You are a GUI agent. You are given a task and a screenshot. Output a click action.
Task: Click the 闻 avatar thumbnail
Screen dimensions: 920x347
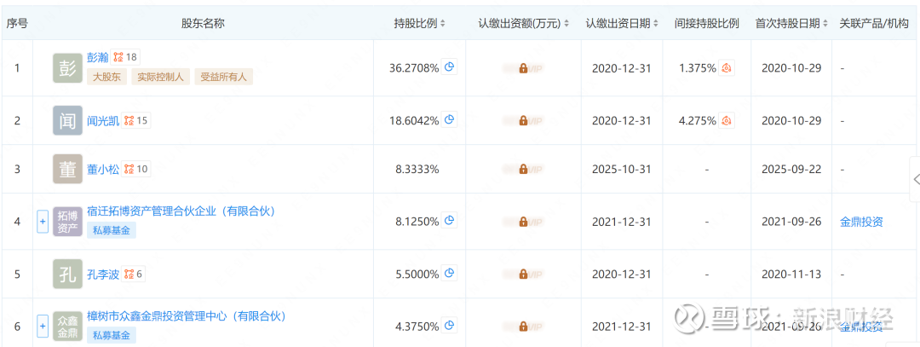click(x=68, y=120)
